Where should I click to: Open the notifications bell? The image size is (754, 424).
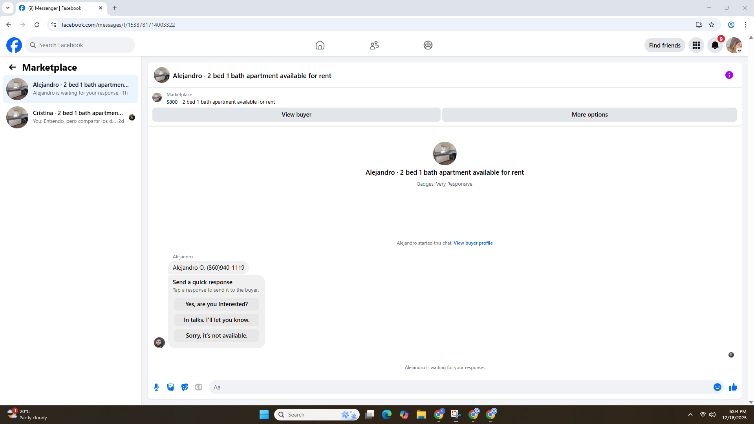[x=715, y=45]
